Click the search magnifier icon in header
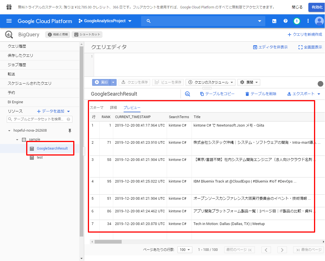The width and height of the screenshot is (325, 261). (148, 21)
